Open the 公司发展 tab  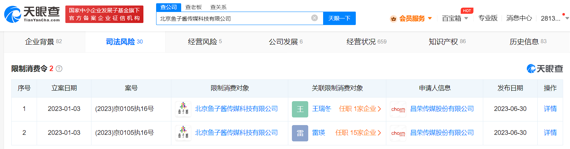tap(286, 42)
